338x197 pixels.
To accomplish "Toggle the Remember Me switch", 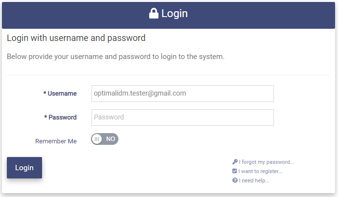I will (x=105, y=139).
